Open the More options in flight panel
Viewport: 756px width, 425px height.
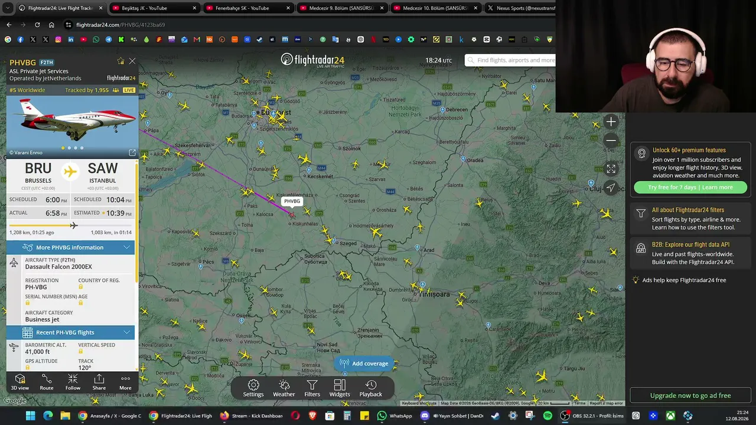pos(125,382)
